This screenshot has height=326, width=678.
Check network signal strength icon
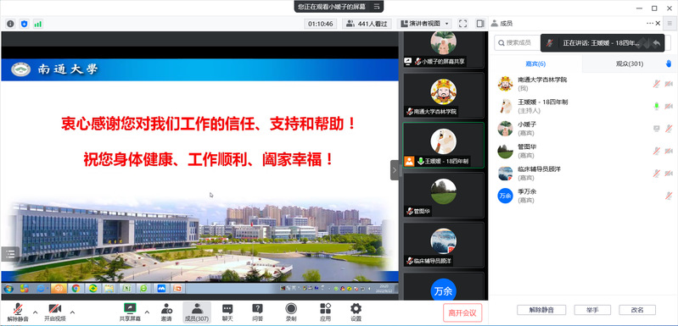[x=38, y=24]
